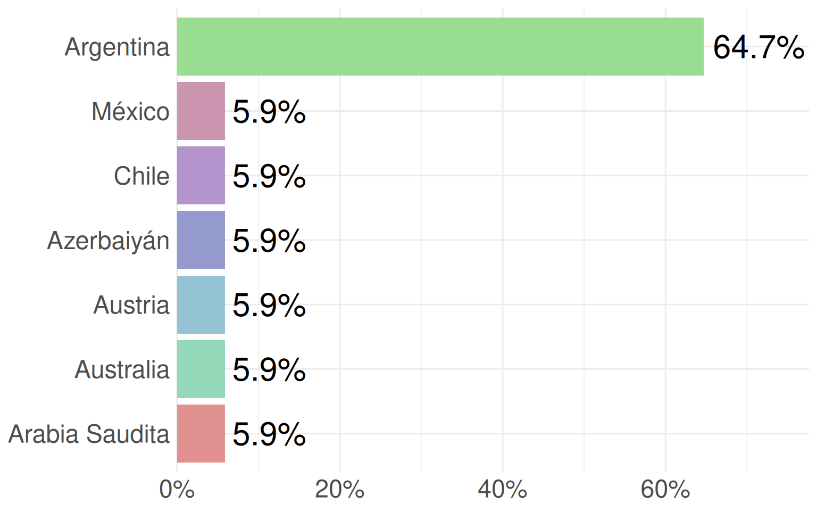817x511 pixels.
Task: Select the Azerbaiyán category label
Action: pos(108,241)
